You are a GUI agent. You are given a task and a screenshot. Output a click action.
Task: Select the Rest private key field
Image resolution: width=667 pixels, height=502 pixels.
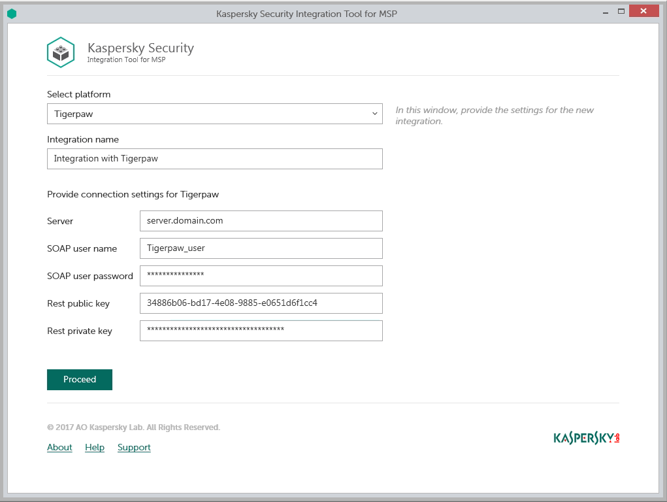(x=261, y=330)
